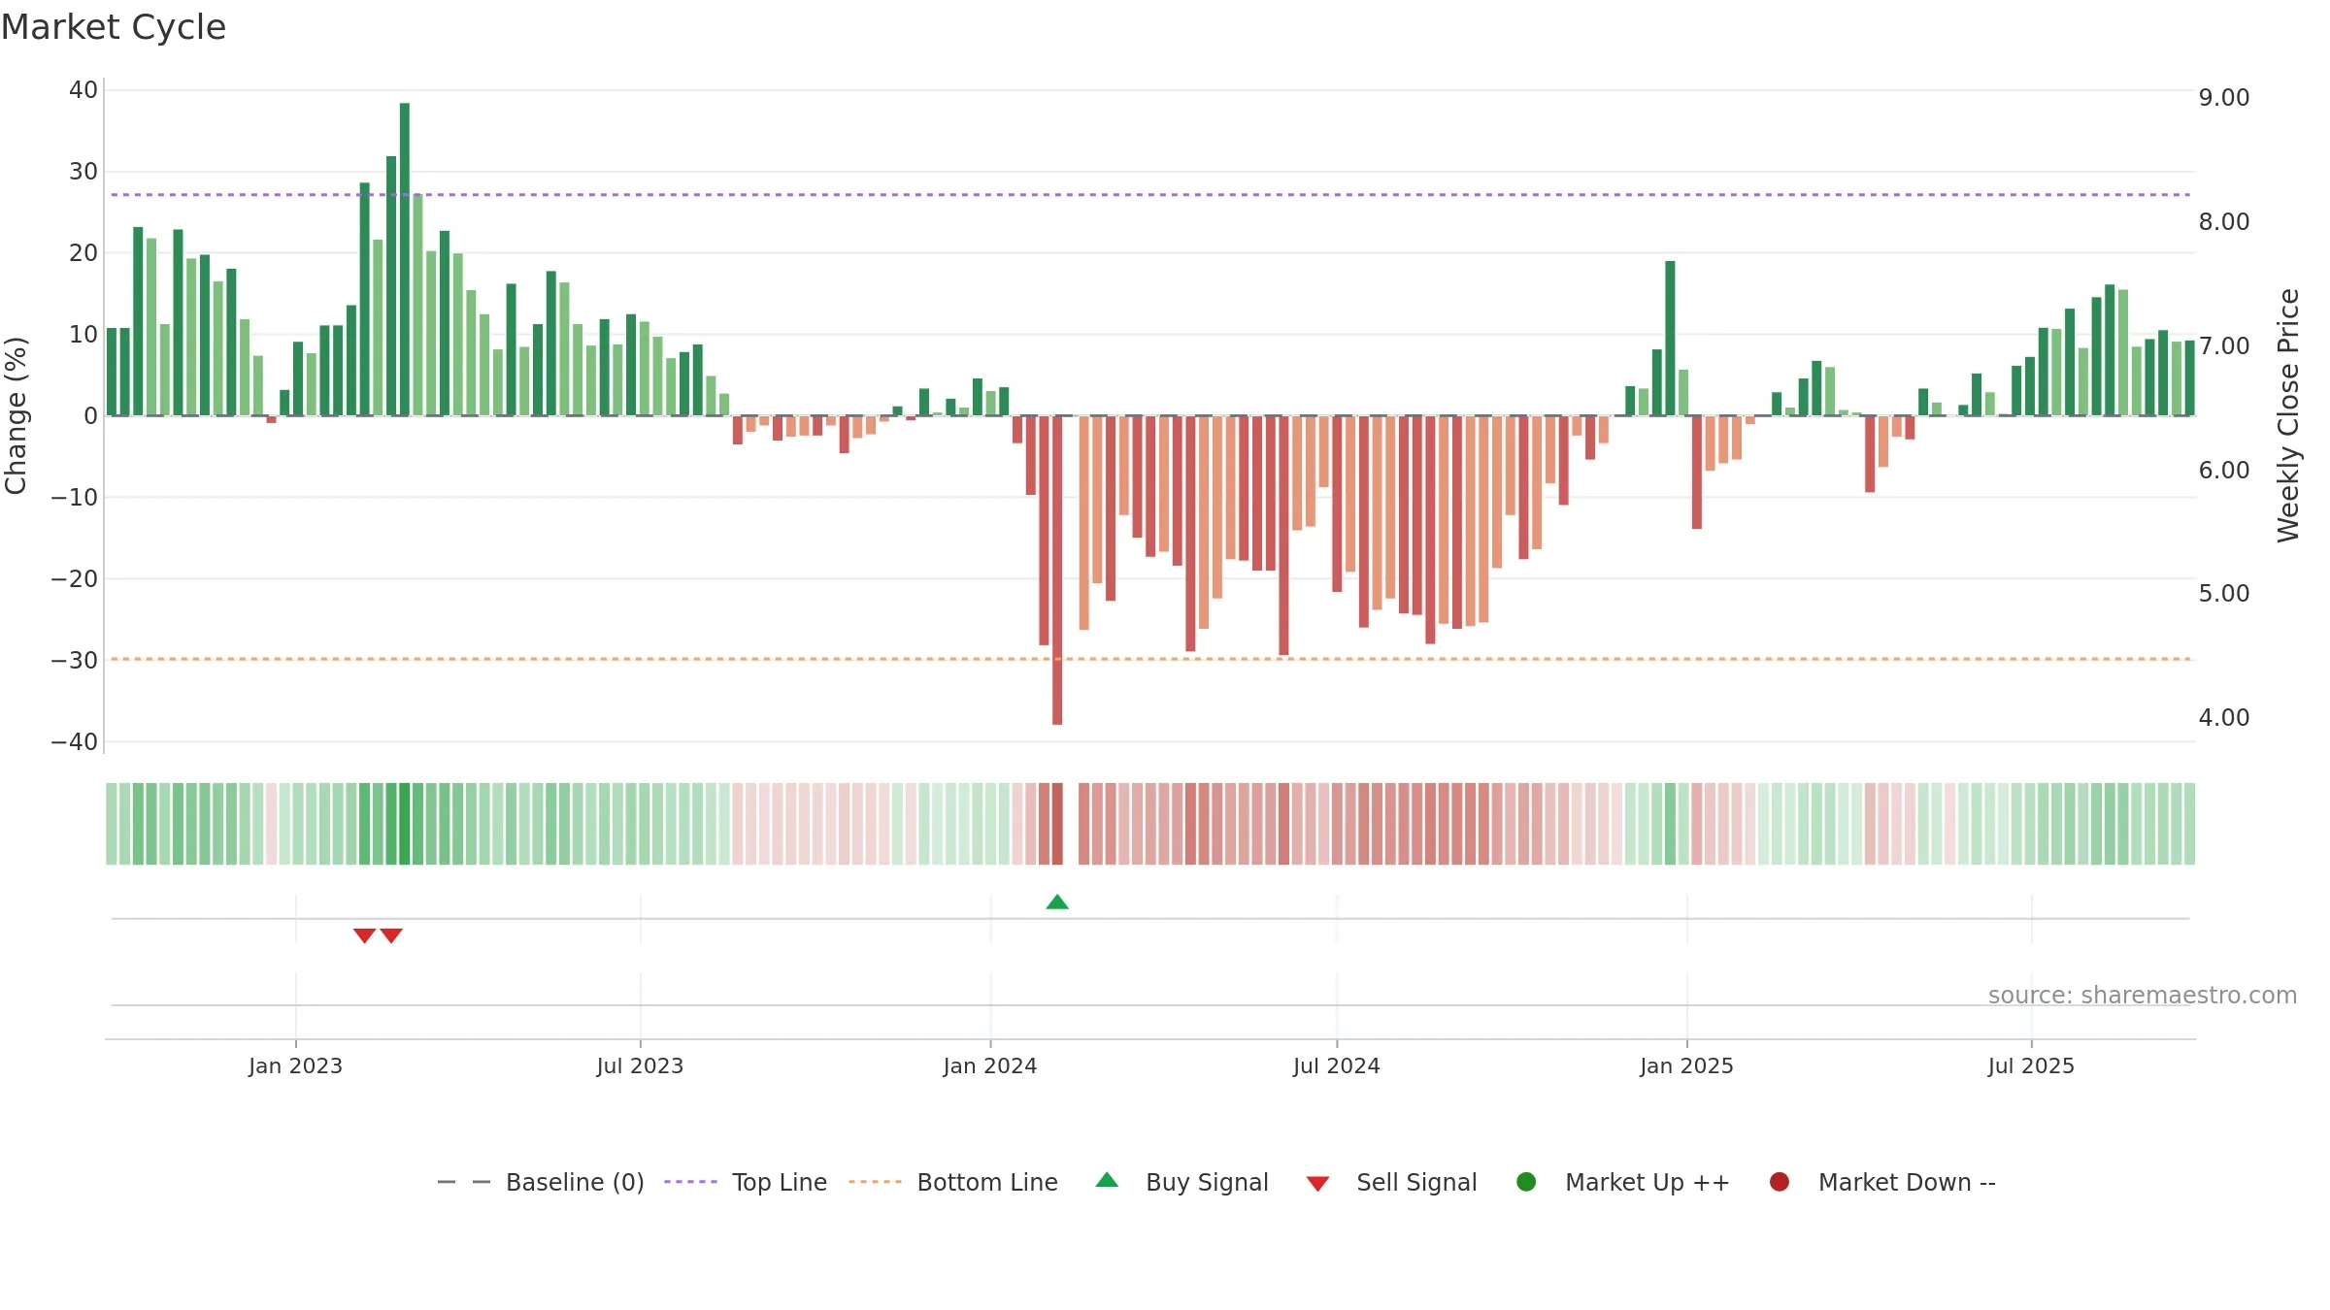The width and height of the screenshot is (2330, 1310).
Task: Click the tallest green bar near 38 percent
Action: pyautogui.click(x=405, y=259)
